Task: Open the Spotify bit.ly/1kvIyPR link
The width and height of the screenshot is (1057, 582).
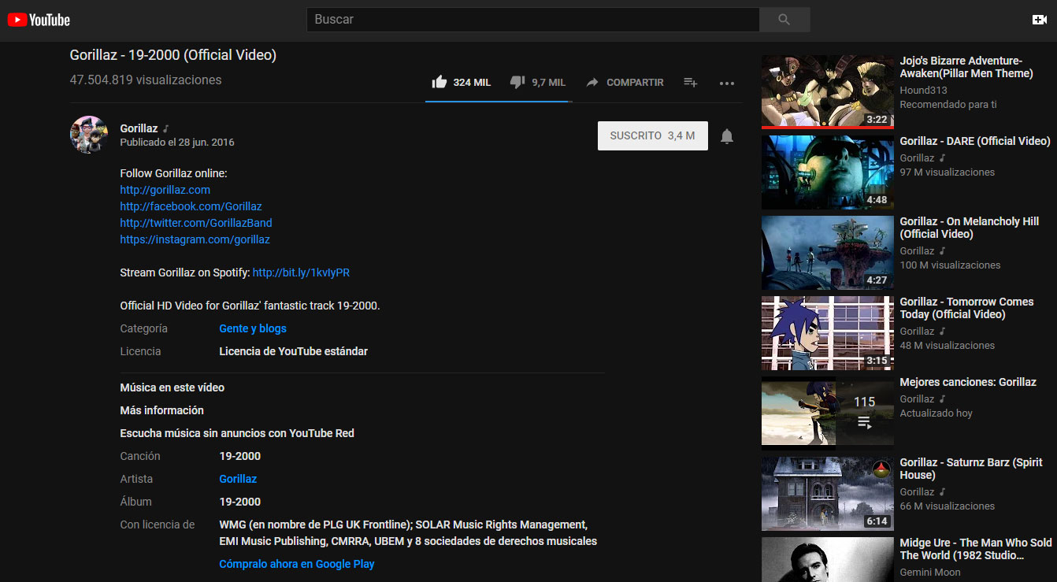Action: (301, 272)
